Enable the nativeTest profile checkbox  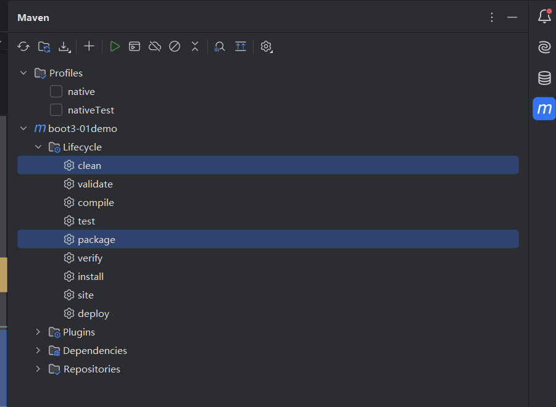click(x=56, y=110)
